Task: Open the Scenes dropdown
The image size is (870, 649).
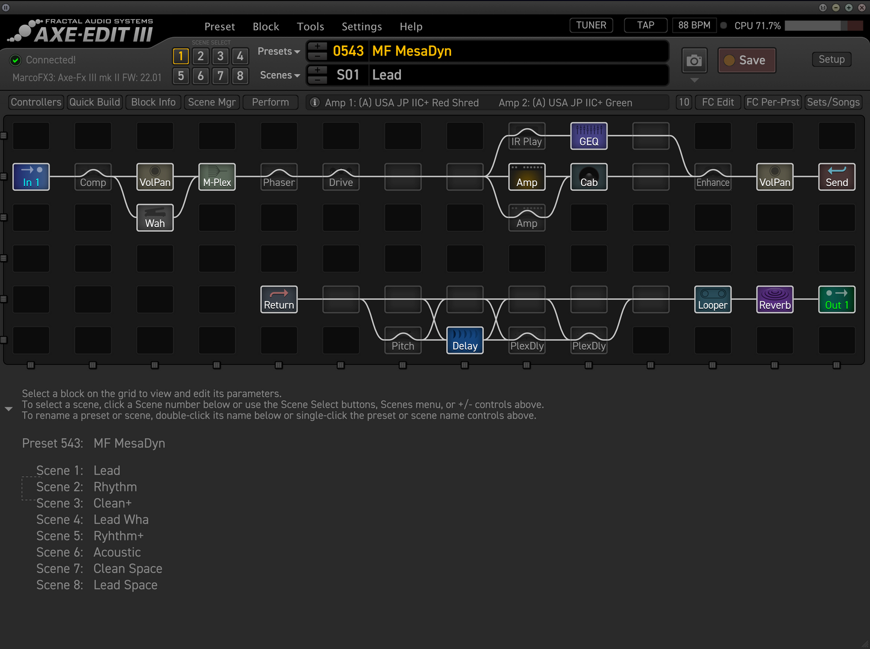Action: [x=279, y=75]
